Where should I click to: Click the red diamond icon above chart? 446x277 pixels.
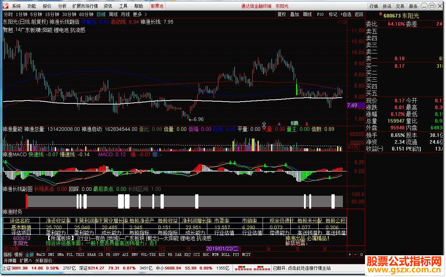click(338, 21)
